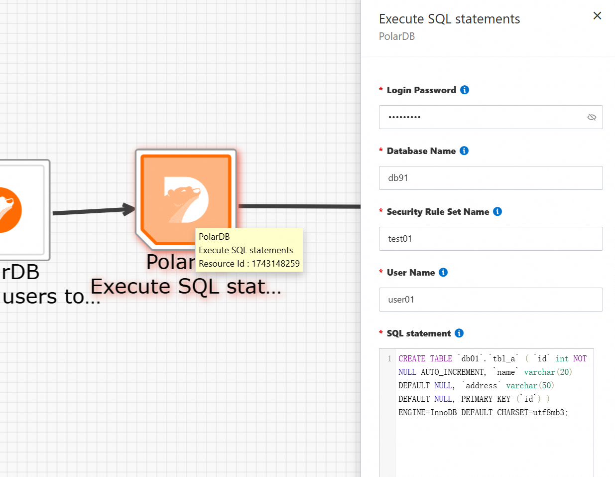Click the Database Name field db91
The width and height of the screenshot is (615, 477).
[491, 178]
